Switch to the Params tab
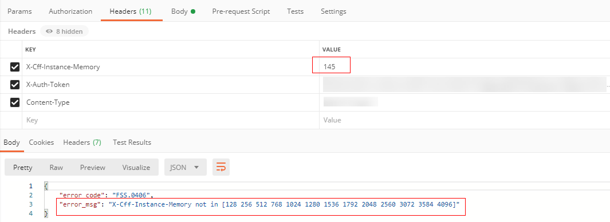Screen dimensions: 610x222 [19, 11]
